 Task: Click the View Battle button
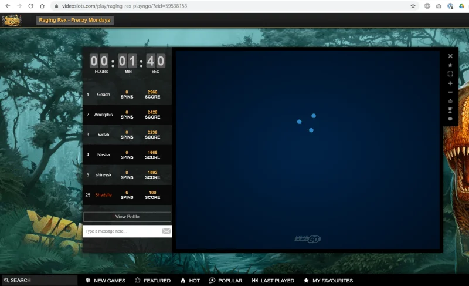coord(127,217)
